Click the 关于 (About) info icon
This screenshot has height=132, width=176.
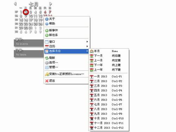pyautogui.click(x=47, y=19)
